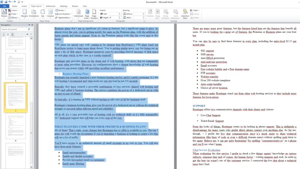300x169 pixels.
Task: Open the File tab
Action: [x=5, y=6]
